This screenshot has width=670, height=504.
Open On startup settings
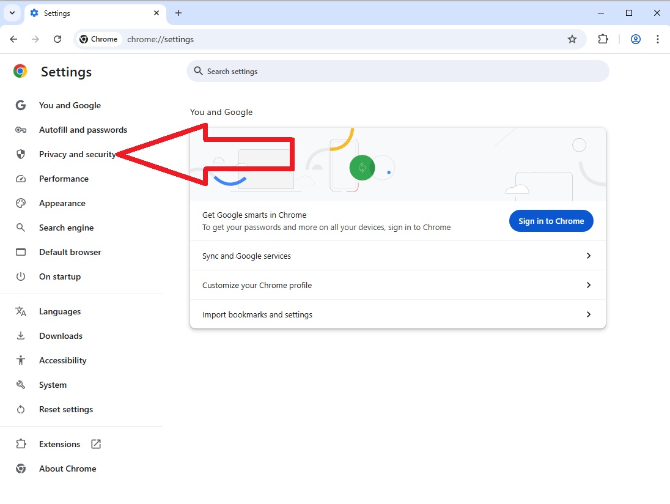coord(60,276)
